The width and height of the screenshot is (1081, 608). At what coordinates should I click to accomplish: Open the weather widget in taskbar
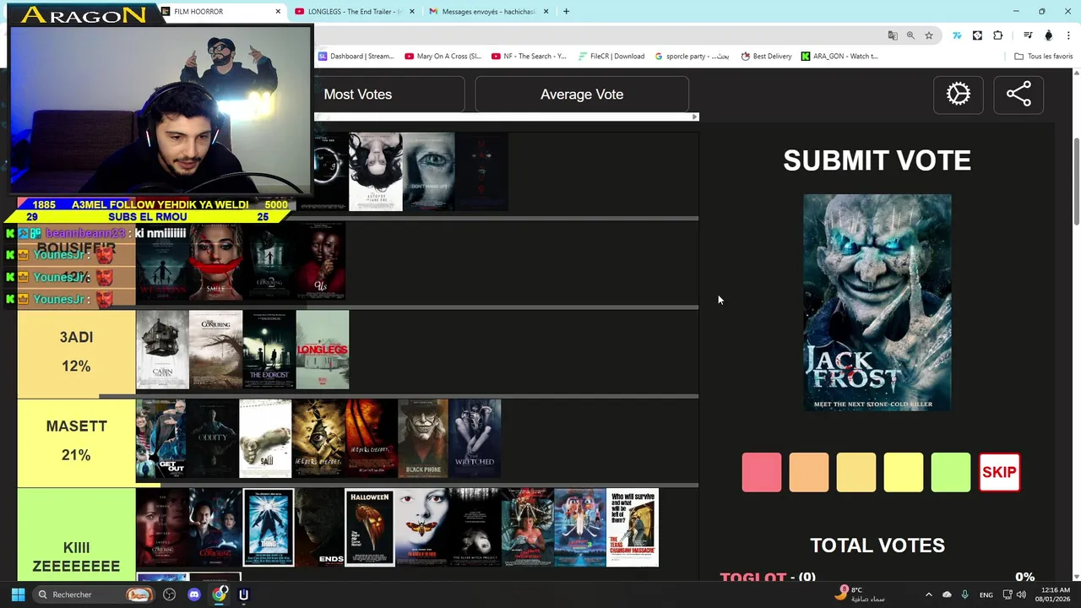(x=860, y=594)
